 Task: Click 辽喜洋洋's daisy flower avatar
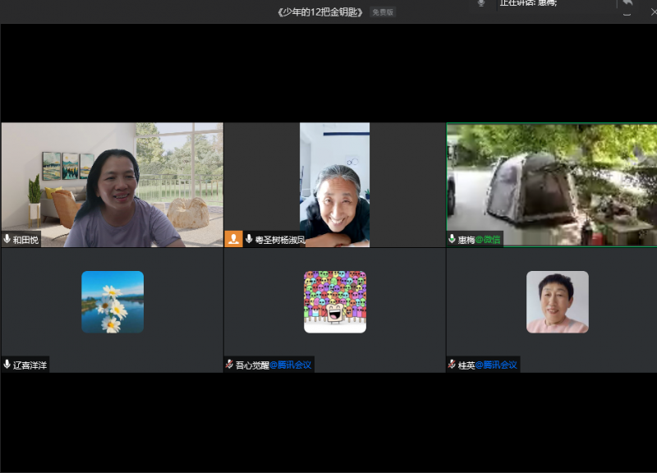click(x=113, y=301)
